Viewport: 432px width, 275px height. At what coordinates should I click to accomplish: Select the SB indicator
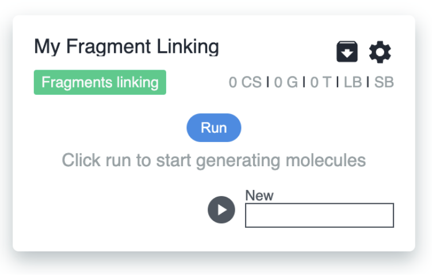[384, 82]
